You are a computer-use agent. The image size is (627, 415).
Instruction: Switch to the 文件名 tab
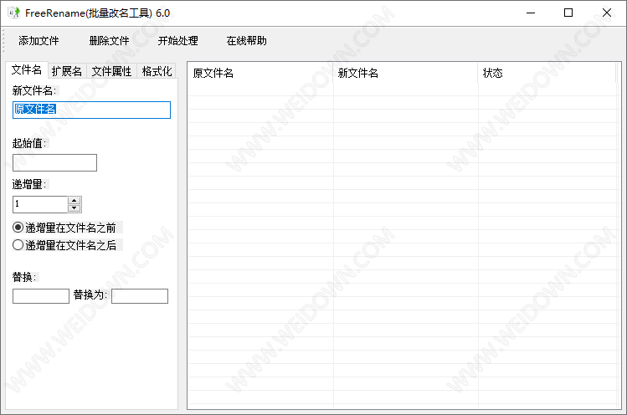click(27, 70)
